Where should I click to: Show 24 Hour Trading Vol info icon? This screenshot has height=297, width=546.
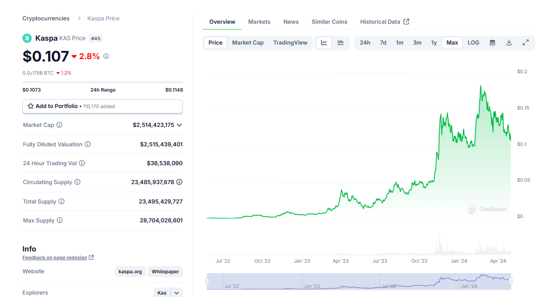coord(82,163)
